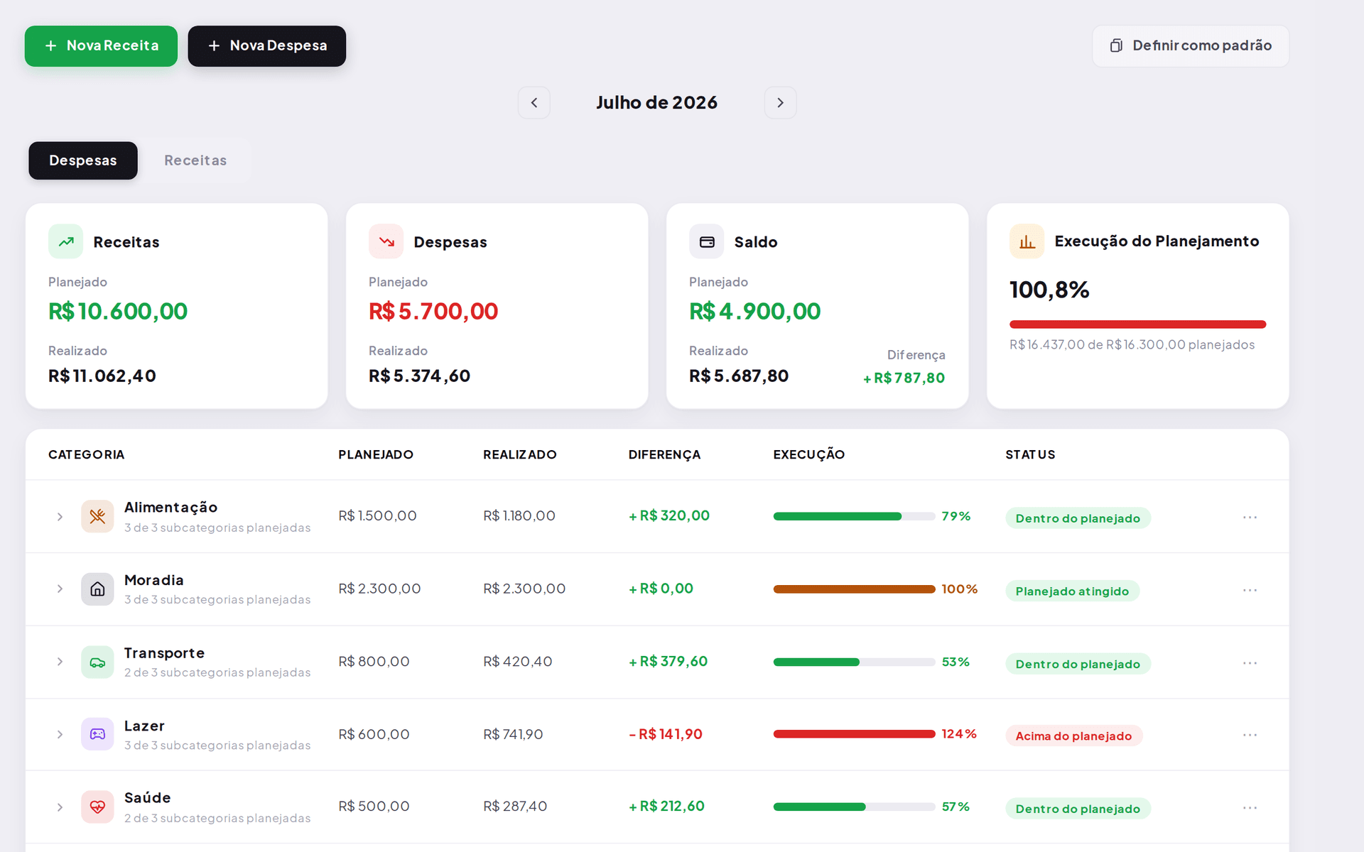The width and height of the screenshot is (1364, 852).
Task: Click the Moradia house icon
Action: [97, 589]
